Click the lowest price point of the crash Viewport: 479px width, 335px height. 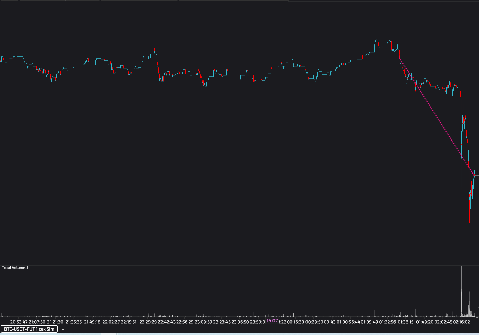470,225
